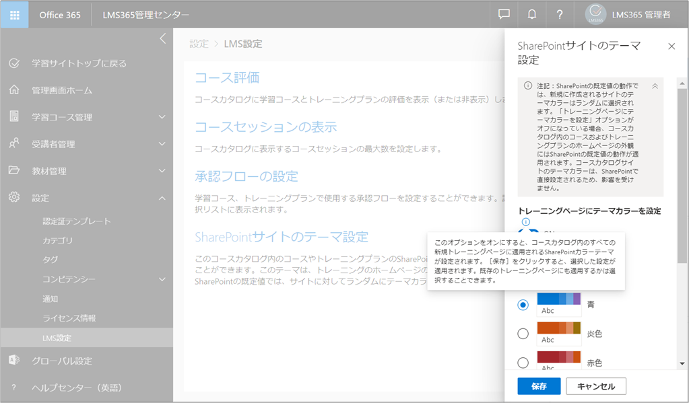The image size is (689, 403).
Task: Open the コース評価 settings link
Action: 227,77
